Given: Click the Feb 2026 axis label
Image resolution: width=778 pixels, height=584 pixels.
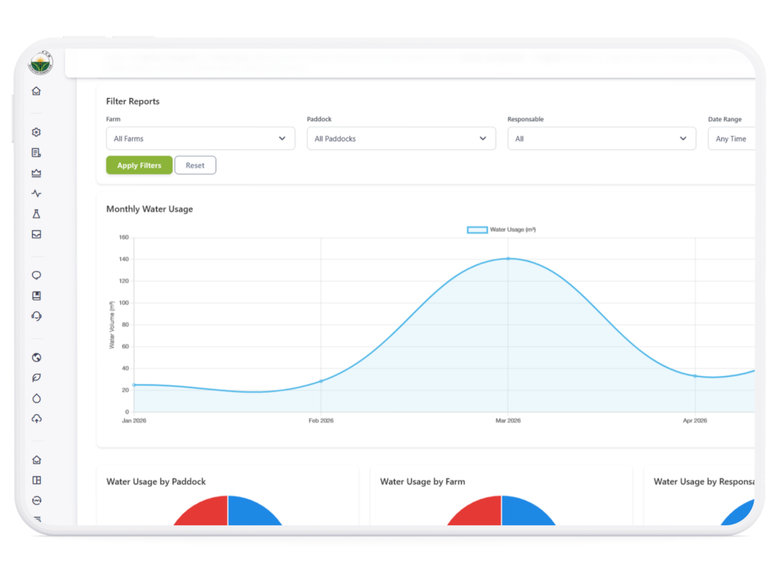Looking at the screenshot, I should [x=321, y=420].
